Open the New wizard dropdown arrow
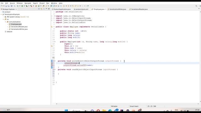 pyautogui.click(x=4, y=6)
